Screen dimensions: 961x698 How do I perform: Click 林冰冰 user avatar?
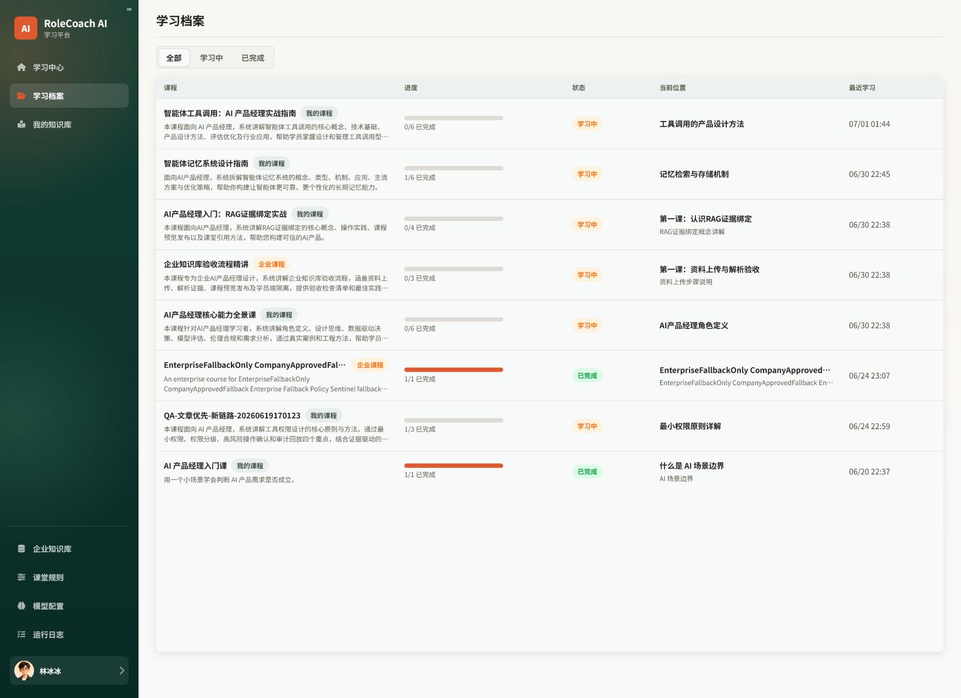pos(24,671)
